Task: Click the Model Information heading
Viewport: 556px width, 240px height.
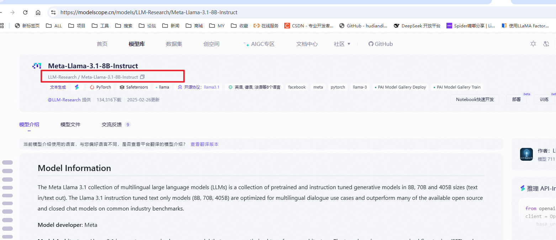Action: click(74, 168)
